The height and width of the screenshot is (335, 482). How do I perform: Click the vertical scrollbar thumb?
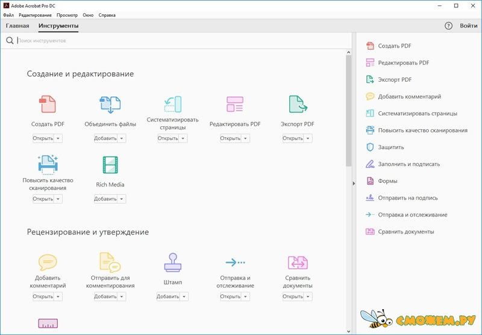pyautogui.click(x=348, y=111)
